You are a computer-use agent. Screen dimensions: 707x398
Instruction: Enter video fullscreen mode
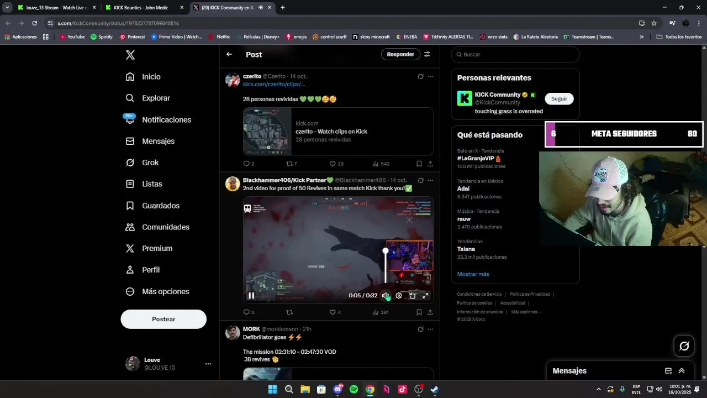425,296
